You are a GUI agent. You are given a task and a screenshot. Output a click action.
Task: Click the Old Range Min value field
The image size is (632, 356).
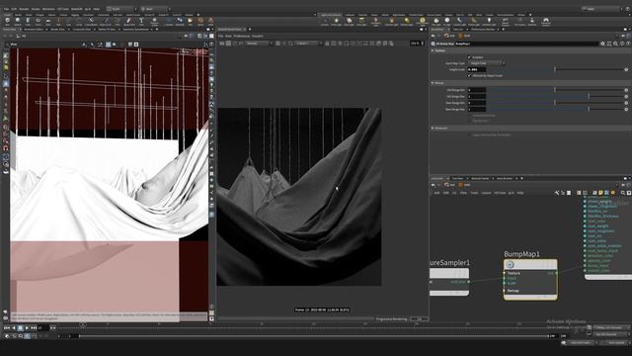point(476,90)
